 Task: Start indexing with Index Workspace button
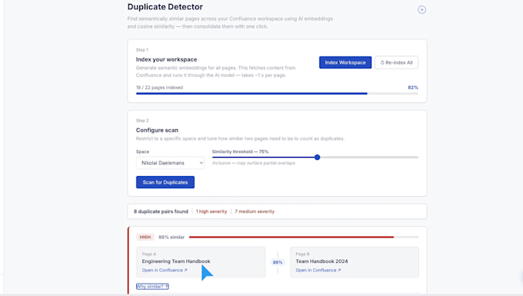point(345,62)
